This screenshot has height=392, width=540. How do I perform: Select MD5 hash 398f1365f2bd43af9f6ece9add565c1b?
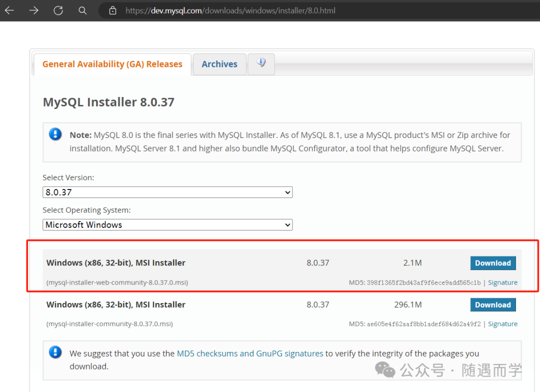pyautogui.click(x=423, y=283)
